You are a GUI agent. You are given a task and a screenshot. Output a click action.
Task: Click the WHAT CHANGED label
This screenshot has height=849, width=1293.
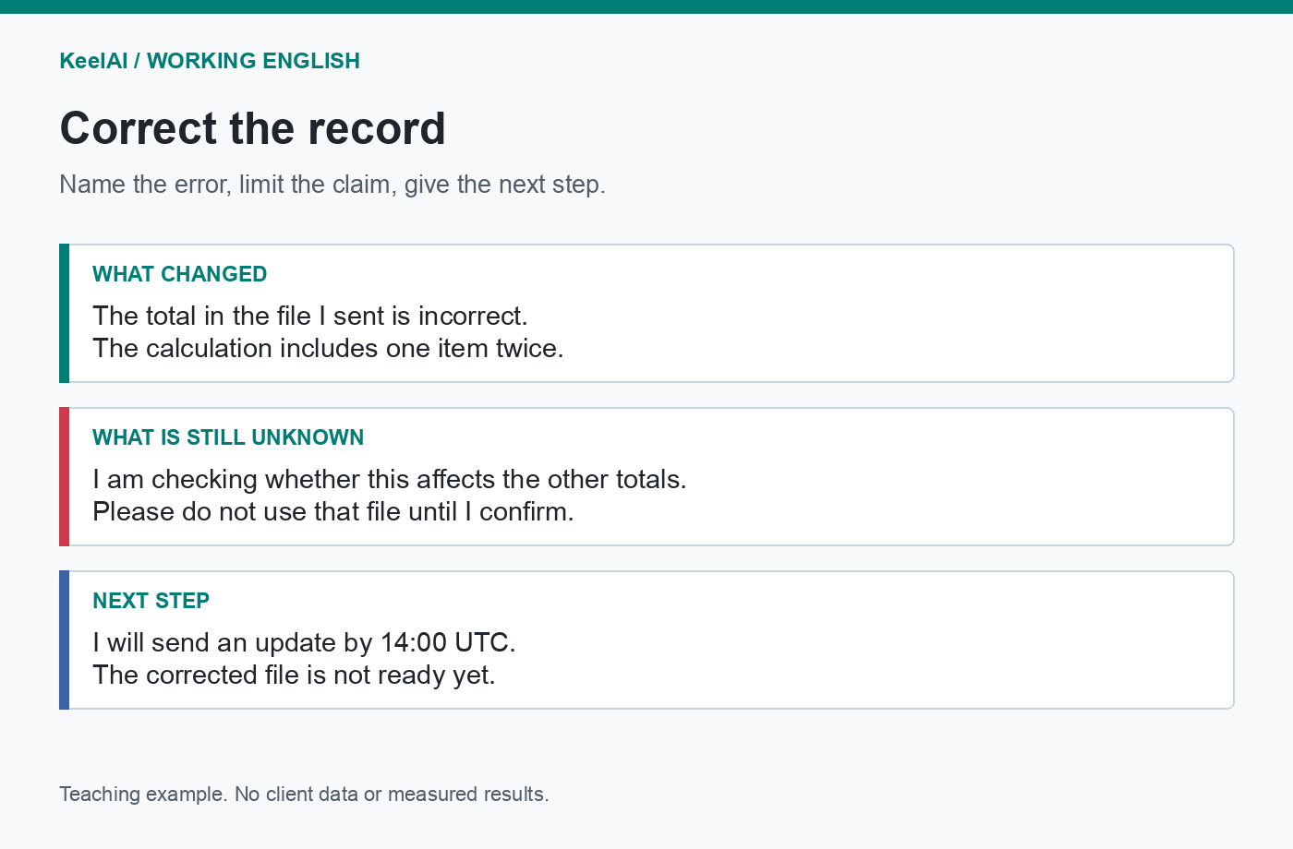point(179,274)
